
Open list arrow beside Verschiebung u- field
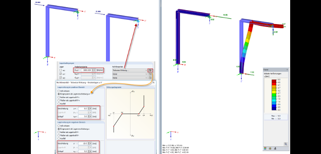[x=90, y=143]
